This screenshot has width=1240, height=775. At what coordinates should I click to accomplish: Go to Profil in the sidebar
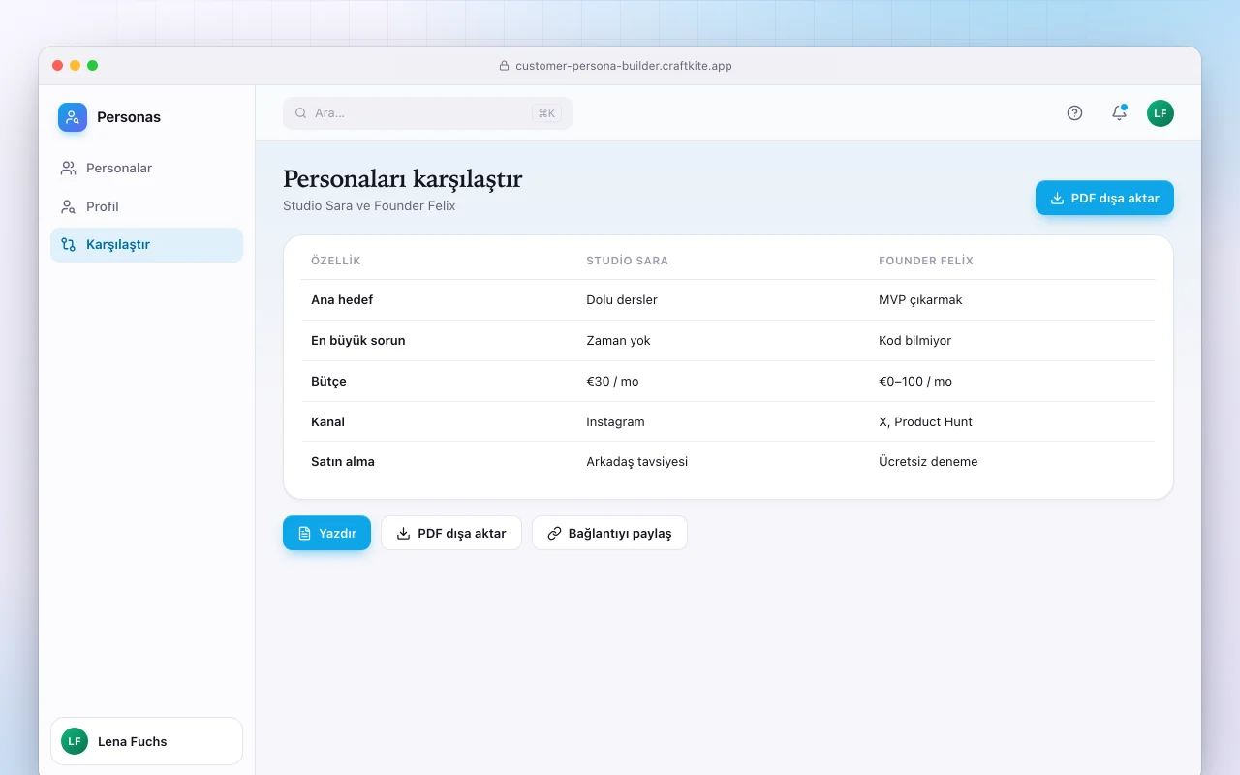pyautogui.click(x=146, y=206)
